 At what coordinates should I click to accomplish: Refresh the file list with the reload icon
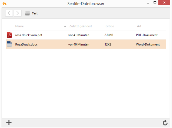point(165,123)
